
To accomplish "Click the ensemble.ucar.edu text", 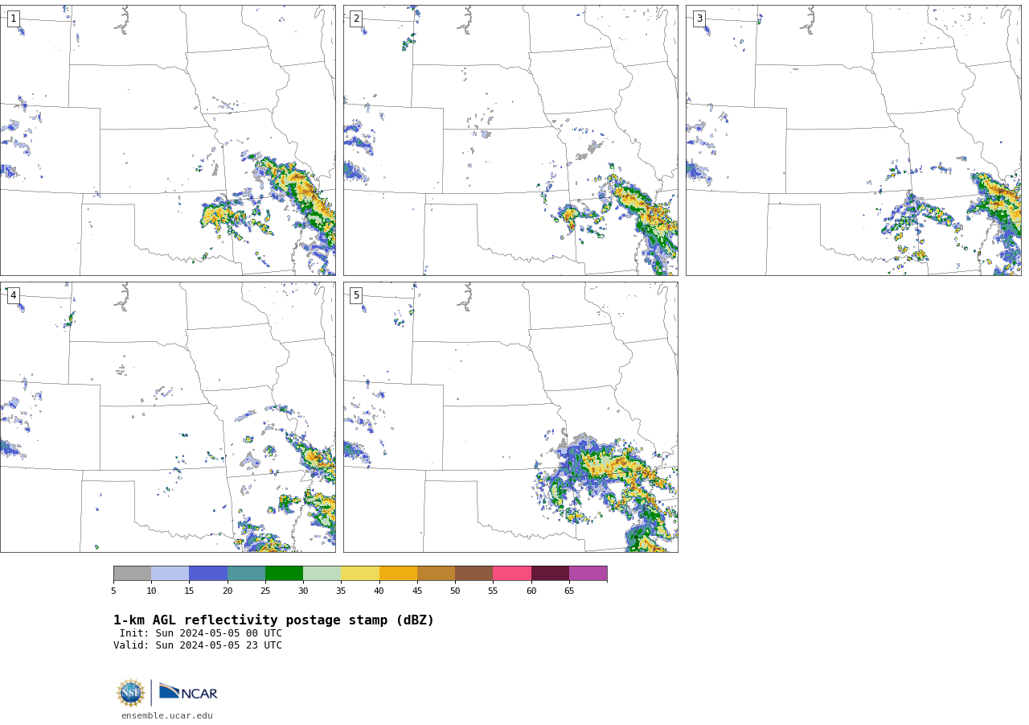I will pyautogui.click(x=167, y=715).
